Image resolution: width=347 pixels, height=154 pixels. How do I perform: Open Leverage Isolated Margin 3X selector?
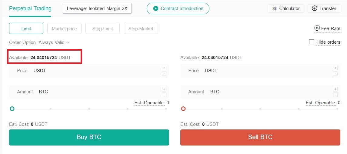tap(97, 8)
